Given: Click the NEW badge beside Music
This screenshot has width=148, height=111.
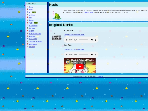Looking at the screenshot, I should point(36,23).
